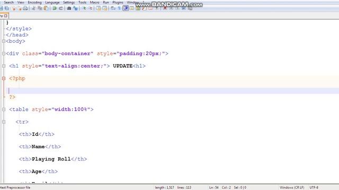Click the "width:100%" table style value
The width and height of the screenshot is (339, 190).
click(x=70, y=109)
